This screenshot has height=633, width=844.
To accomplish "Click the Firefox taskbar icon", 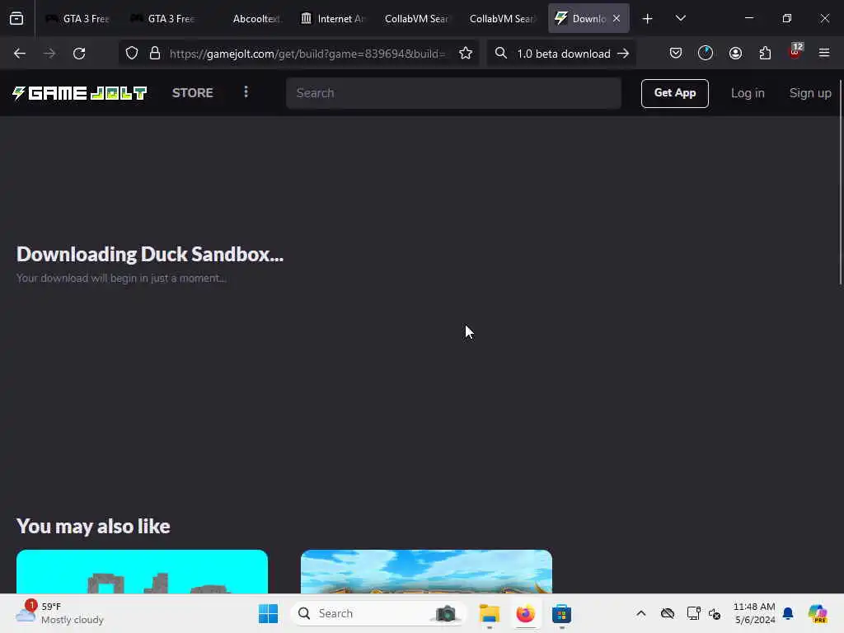I will [525, 613].
